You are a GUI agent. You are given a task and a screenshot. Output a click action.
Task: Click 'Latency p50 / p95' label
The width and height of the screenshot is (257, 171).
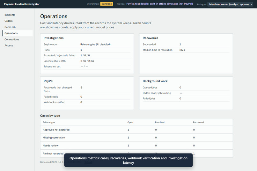click(x=55, y=61)
